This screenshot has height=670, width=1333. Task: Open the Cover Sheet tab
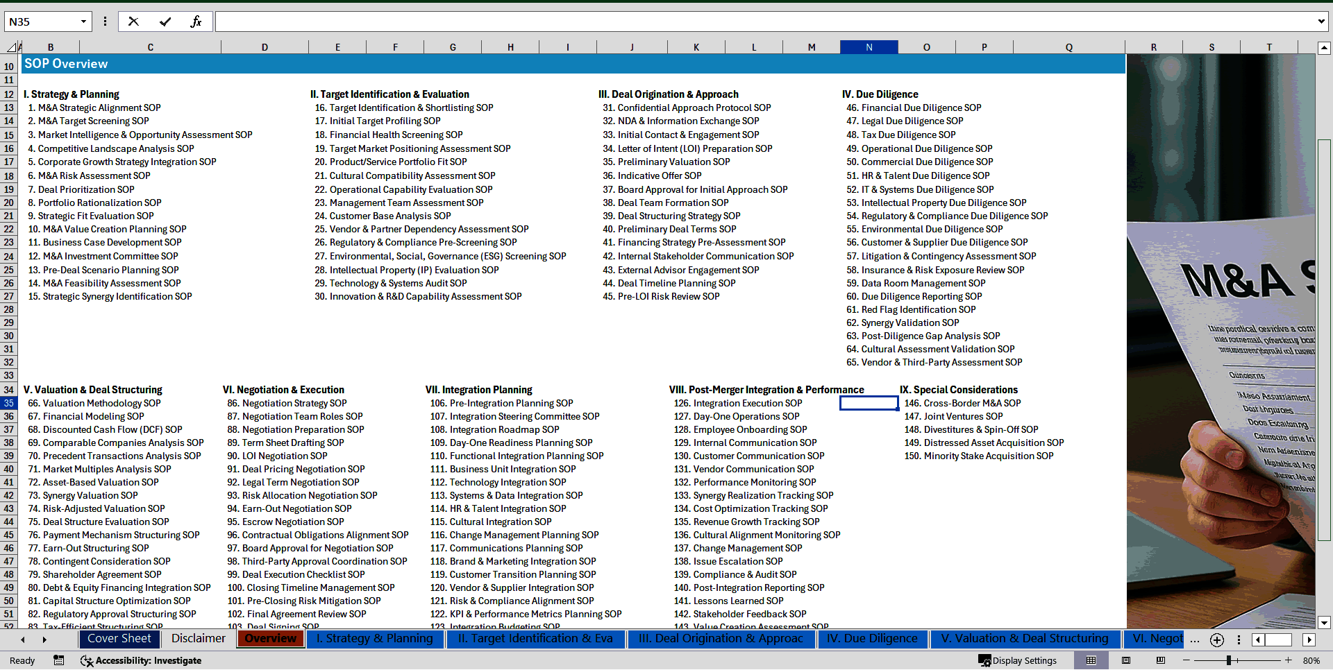(119, 639)
